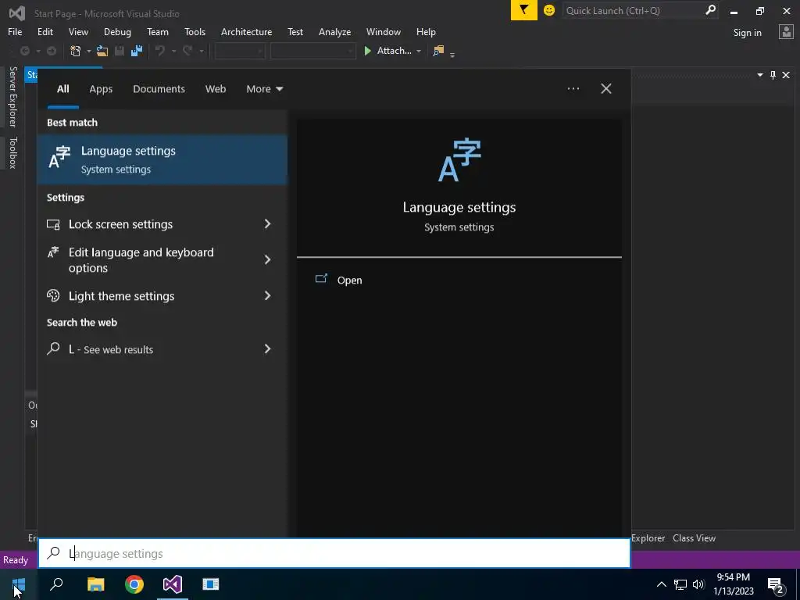Open File Explorer from the taskbar
Image resolution: width=800 pixels, height=600 pixels.
click(95, 584)
